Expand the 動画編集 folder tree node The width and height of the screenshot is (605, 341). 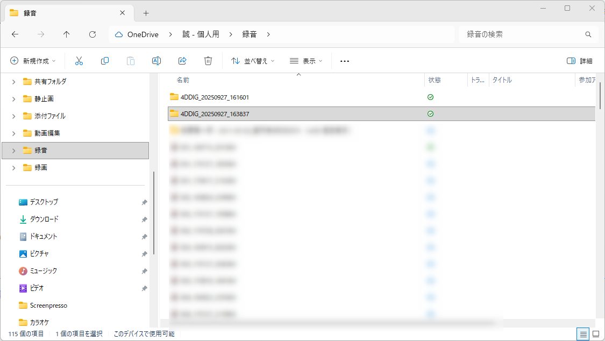pyautogui.click(x=13, y=133)
